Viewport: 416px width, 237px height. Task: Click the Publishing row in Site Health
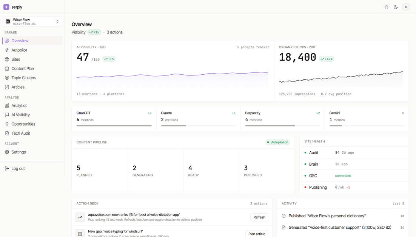tap(354, 187)
